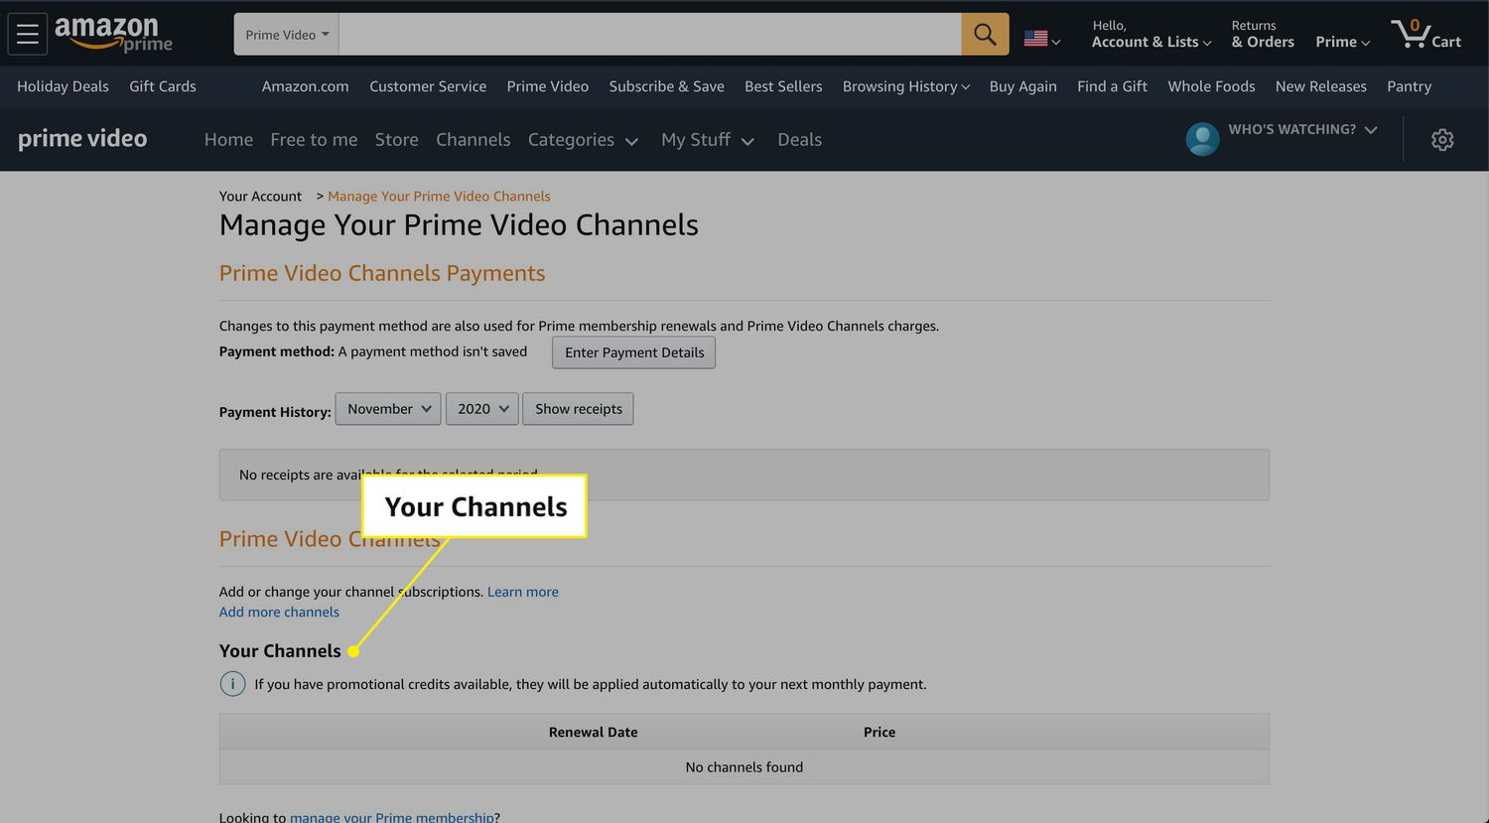The image size is (1489, 823).
Task: Choose payment history year 2020 dropdown
Action: click(482, 409)
